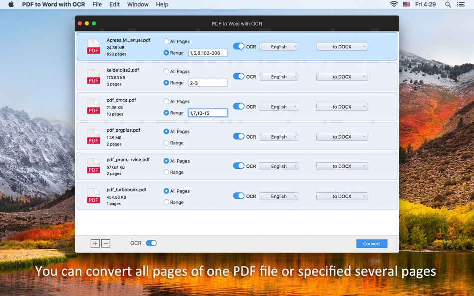Open the Apple menu
The height and width of the screenshot is (296, 474).
11,4
